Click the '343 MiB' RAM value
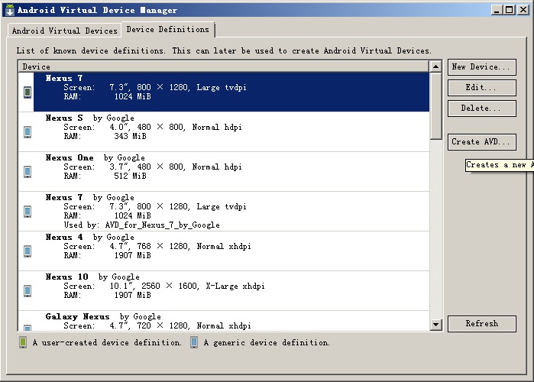 [x=130, y=136]
